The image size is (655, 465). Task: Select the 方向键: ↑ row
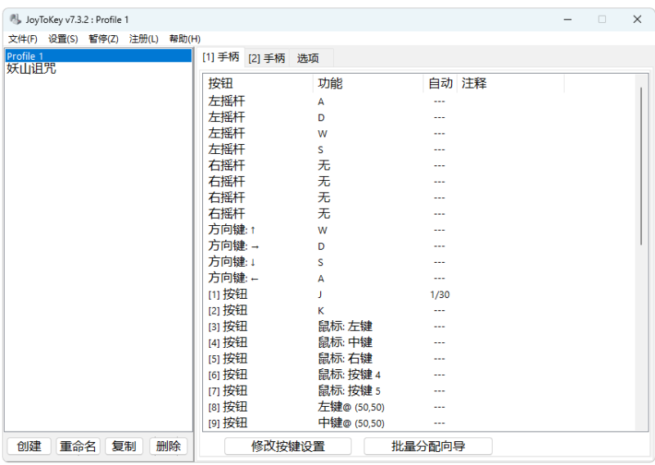419,230
